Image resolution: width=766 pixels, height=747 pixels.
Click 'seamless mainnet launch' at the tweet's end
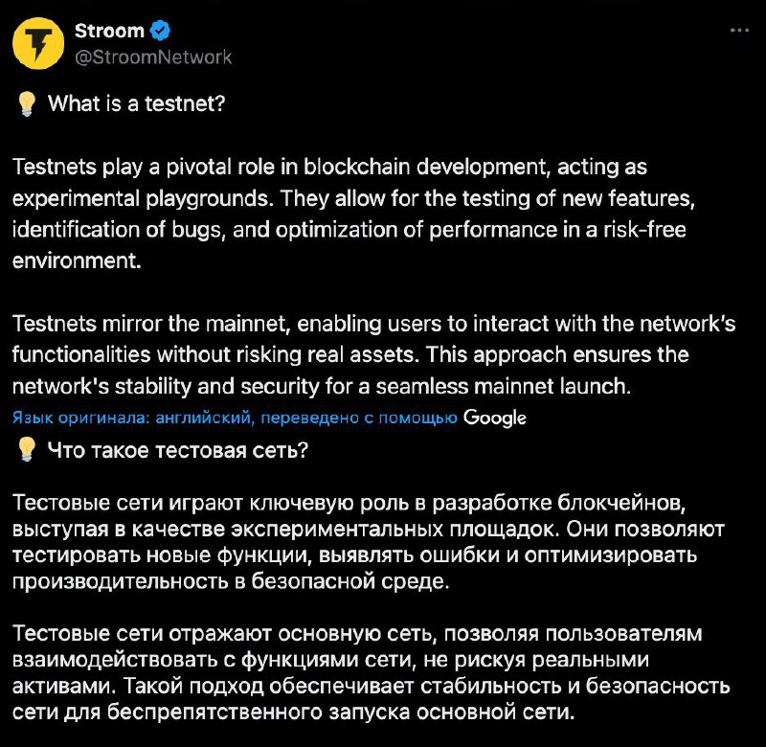click(x=503, y=387)
